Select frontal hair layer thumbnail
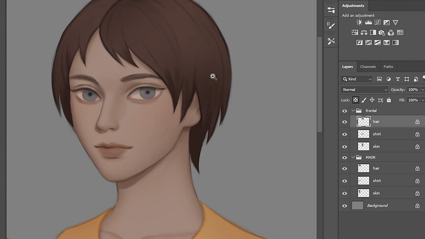Image resolution: width=425 pixels, height=239 pixels. [x=363, y=122]
